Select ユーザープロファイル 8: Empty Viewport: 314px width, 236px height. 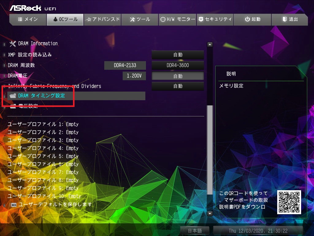tap(43, 180)
